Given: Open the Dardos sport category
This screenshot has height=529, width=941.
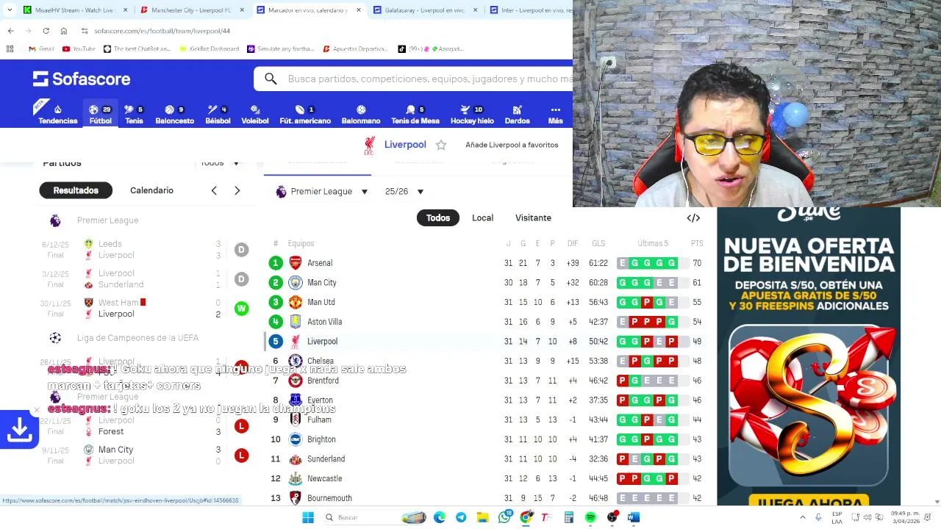Looking at the screenshot, I should point(517,114).
